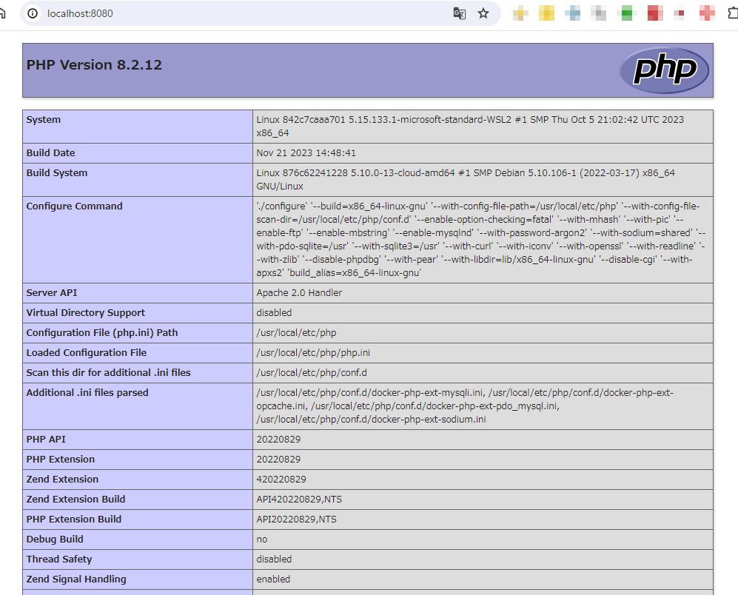This screenshot has width=738, height=595.
Task: Open the Translate this page icon
Action: point(460,13)
